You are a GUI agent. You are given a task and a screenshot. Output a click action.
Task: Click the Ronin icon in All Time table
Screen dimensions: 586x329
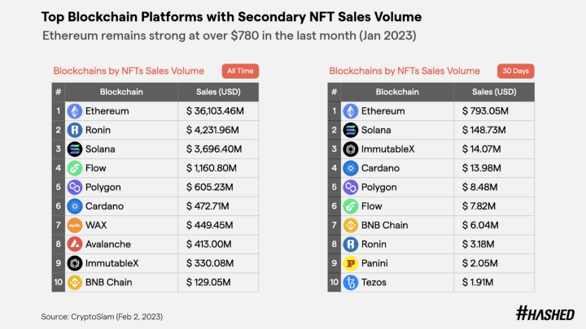[75, 130]
